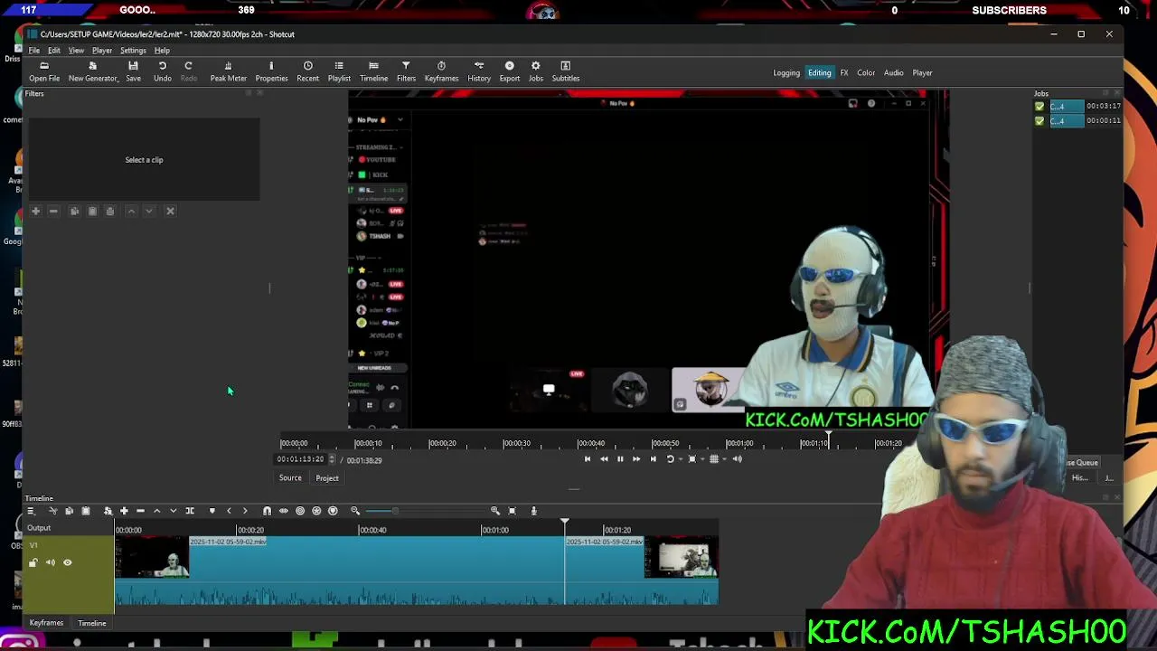Viewport: 1157px width, 651px height.
Task: Open the timeline hamburger menu
Action: click(x=30, y=511)
